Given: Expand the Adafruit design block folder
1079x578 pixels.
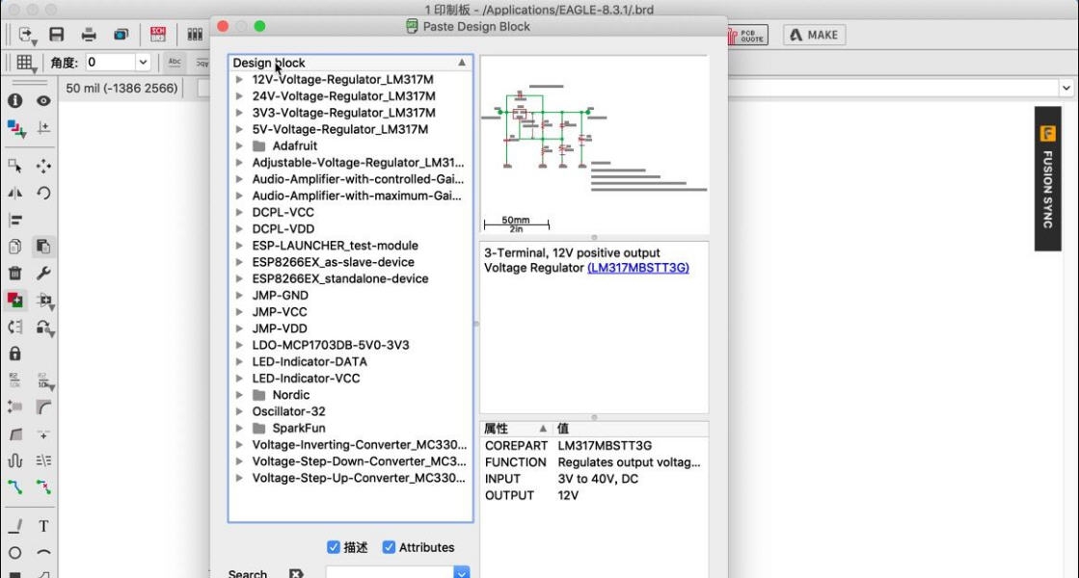Looking at the screenshot, I should click(x=239, y=145).
